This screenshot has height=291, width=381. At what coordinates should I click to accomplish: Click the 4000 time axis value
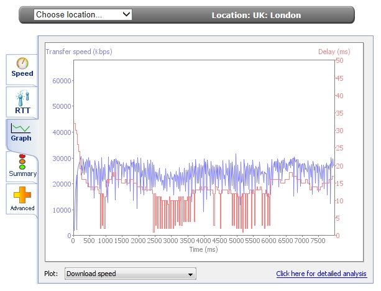203,241
